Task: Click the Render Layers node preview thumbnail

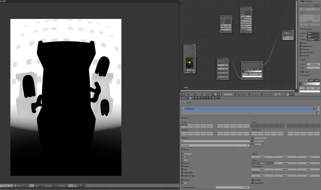Action: point(190,63)
